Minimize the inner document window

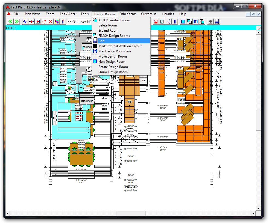click(248, 14)
